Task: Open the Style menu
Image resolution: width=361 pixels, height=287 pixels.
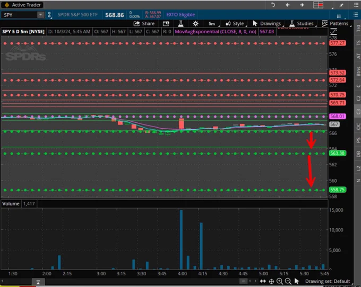Action: (235, 23)
